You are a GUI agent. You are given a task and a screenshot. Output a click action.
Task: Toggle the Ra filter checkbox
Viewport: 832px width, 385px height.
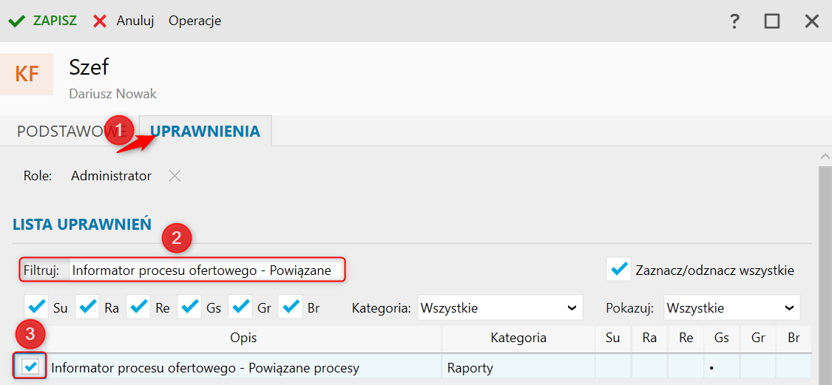pos(87,307)
